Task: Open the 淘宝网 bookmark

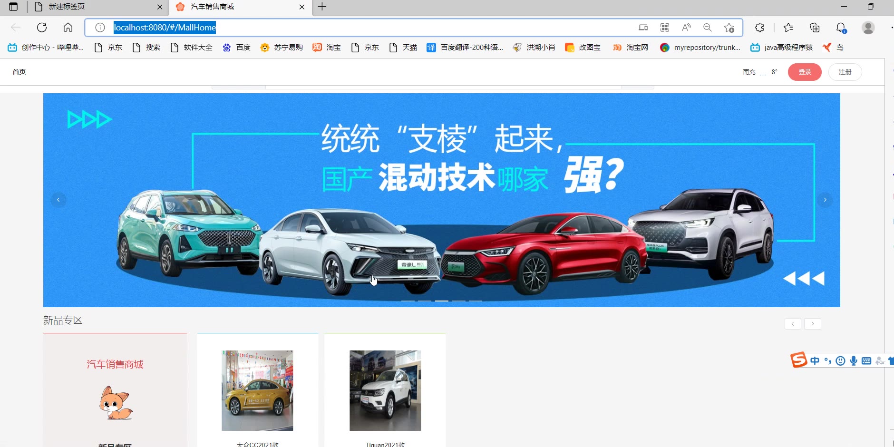Action: [631, 48]
